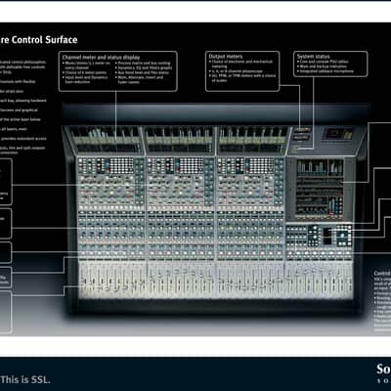This screenshot has width=391, height=391.
Task: Click the middle bay white routing button matrix
Action: click(x=192, y=166)
